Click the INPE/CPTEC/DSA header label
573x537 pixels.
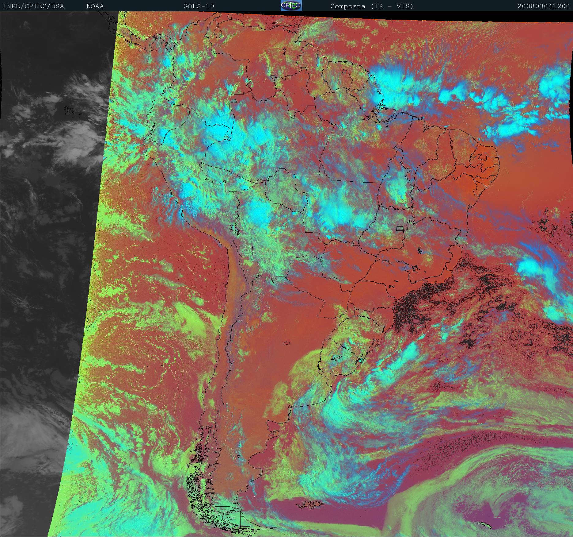(33, 6)
